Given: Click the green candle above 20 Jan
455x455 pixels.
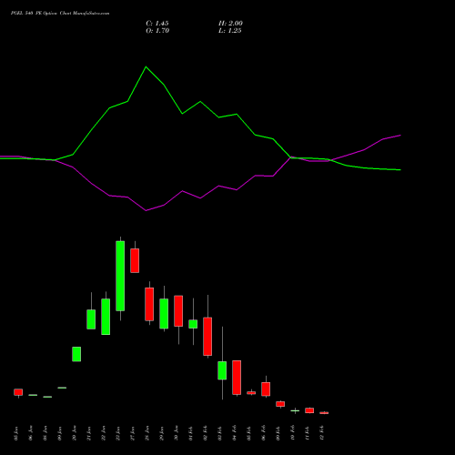Looking at the screenshot, I should click(x=76, y=354).
